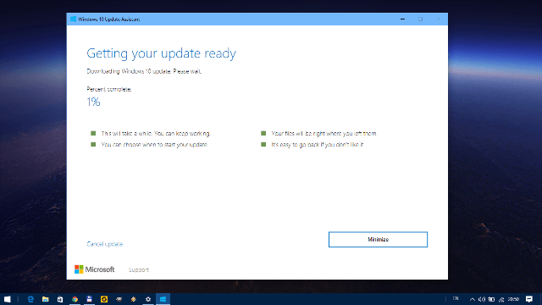Viewport: 542px width, 305px height.
Task: Click 'Downloading Windows 10 update. Please wait.' text
Action: click(144, 71)
